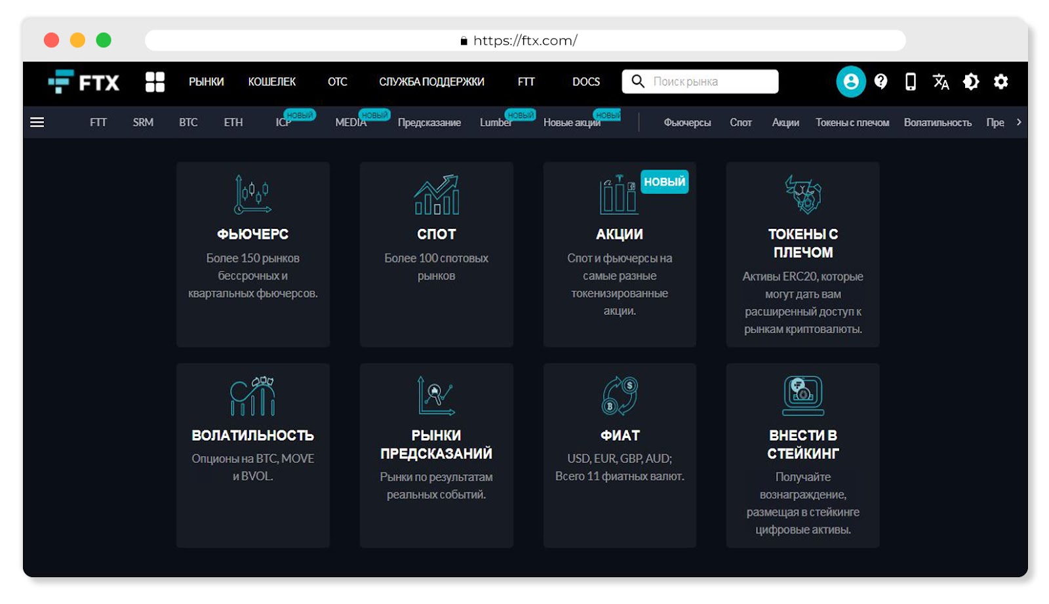Open the ВНЕСТИ В СТЕЙКИНГ card title

tap(803, 445)
